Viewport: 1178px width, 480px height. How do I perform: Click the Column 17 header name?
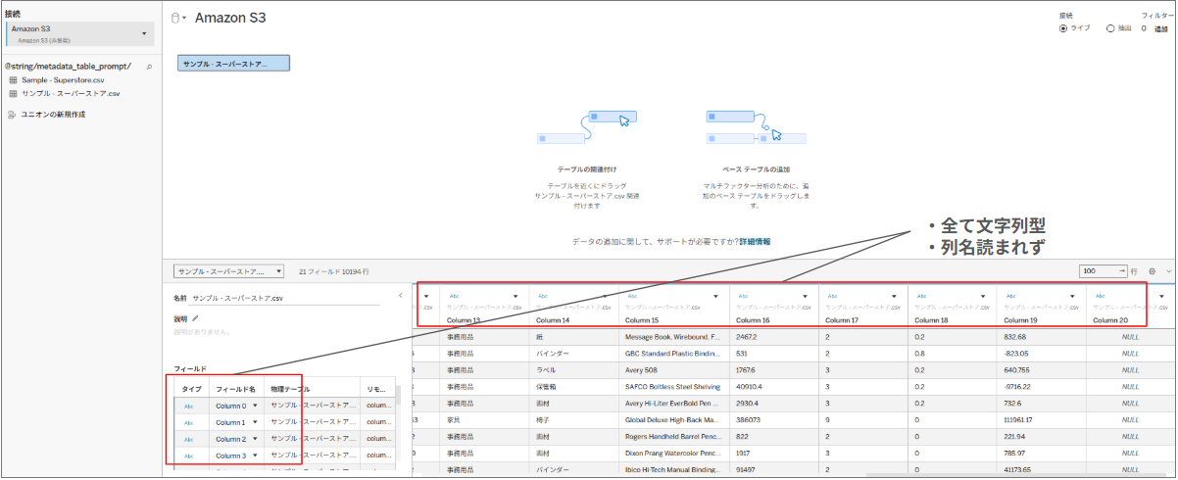click(843, 319)
